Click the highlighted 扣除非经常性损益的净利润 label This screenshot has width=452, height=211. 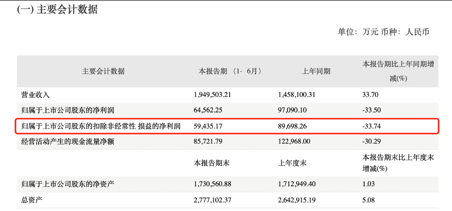[x=101, y=126]
